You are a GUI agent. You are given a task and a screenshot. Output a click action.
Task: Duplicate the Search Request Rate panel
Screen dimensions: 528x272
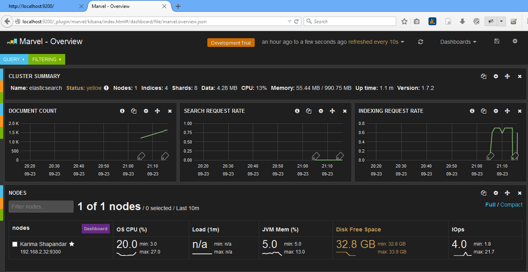pos(308,111)
